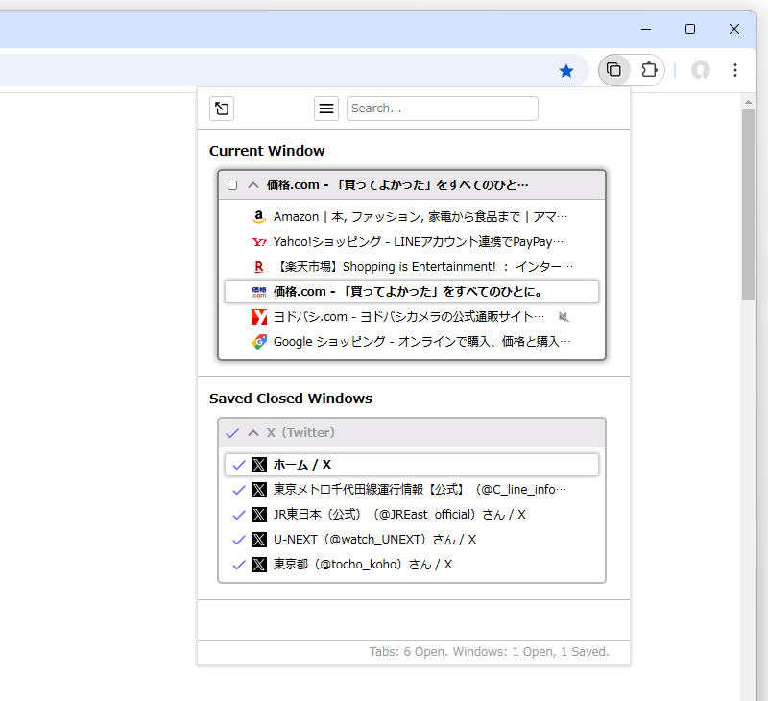Screen dimensions: 768x701
Task: Select the ヨドバシ.com tab row
Action: [412, 317]
